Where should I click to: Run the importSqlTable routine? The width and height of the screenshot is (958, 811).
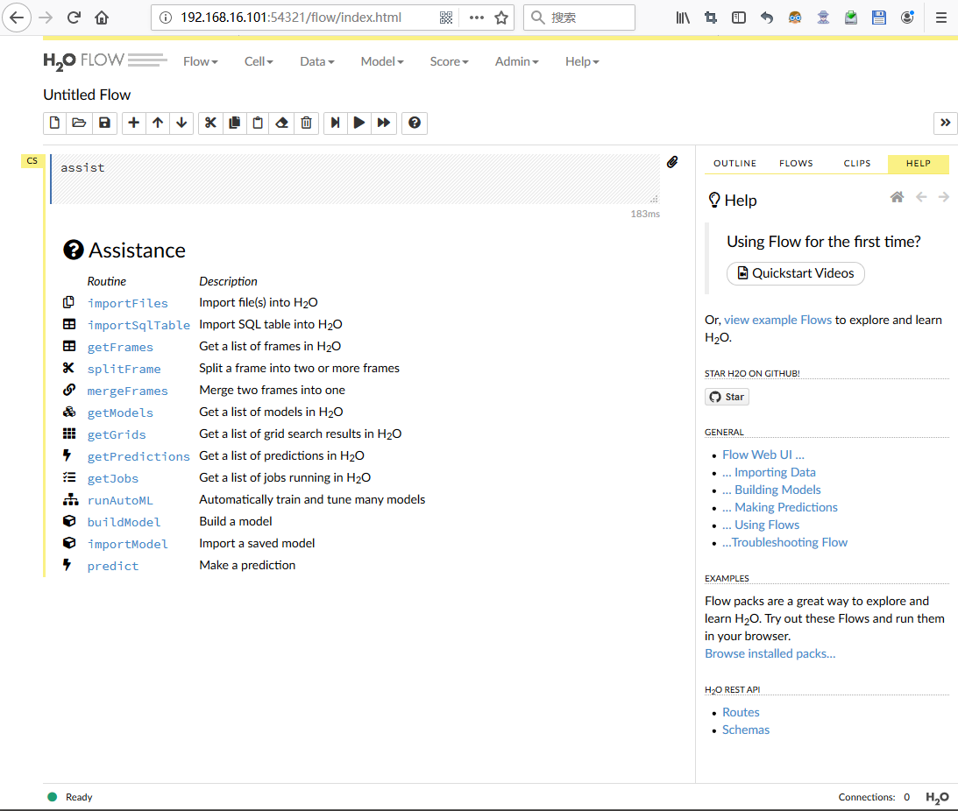tap(138, 325)
